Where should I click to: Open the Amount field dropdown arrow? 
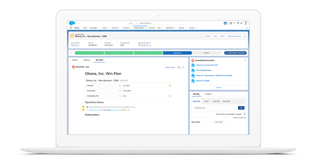tap(120, 86)
